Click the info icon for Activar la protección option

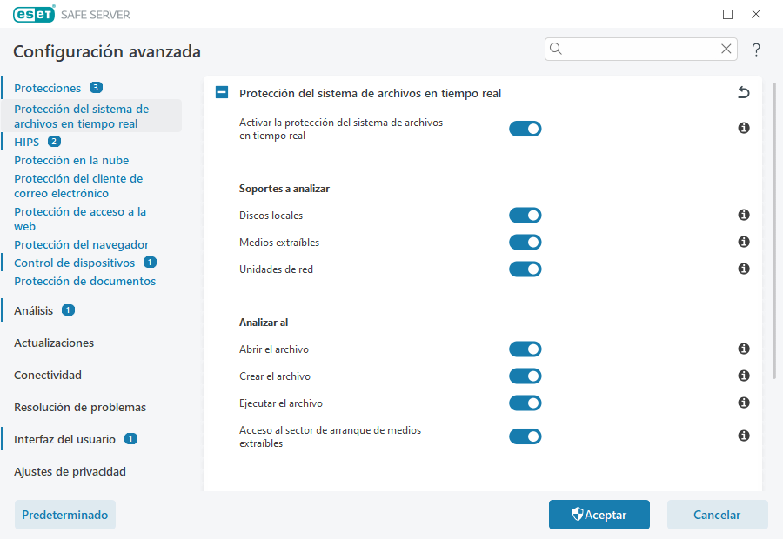pyautogui.click(x=744, y=128)
